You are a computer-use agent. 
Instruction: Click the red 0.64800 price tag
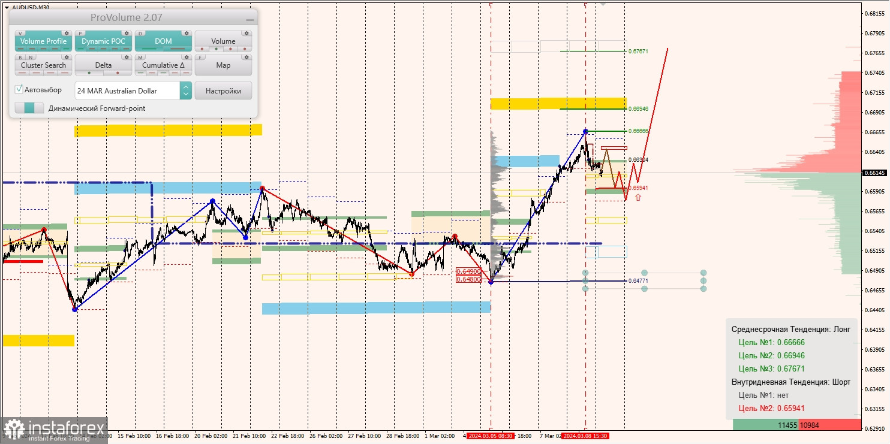[x=469, y=279]
